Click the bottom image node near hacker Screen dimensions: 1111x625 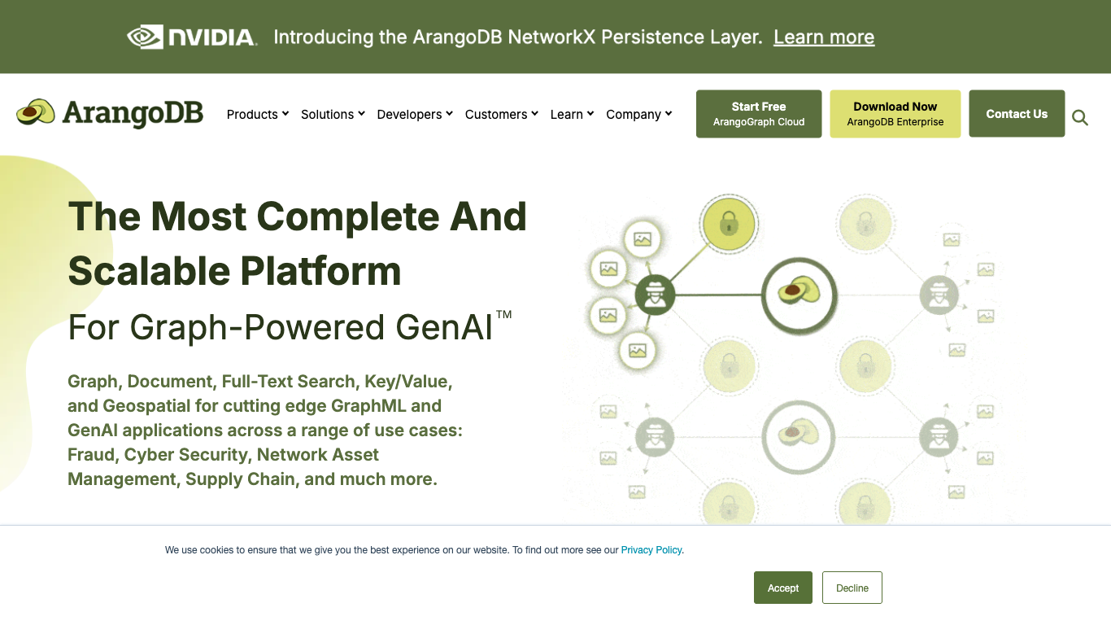click(x=637, y=351)
